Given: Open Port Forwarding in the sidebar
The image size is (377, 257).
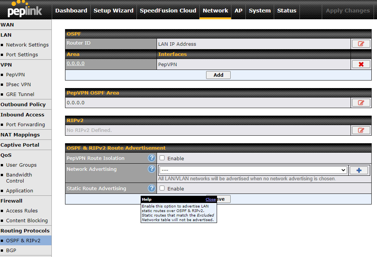Looking at the screenshot, I should coord(25,125).
